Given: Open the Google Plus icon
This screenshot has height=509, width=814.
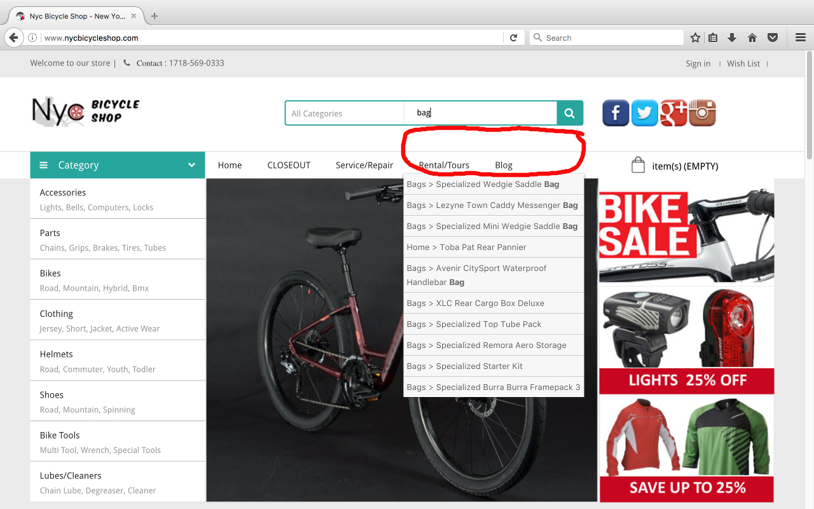Looking at the screenshot, I should [x=673, y=113].
